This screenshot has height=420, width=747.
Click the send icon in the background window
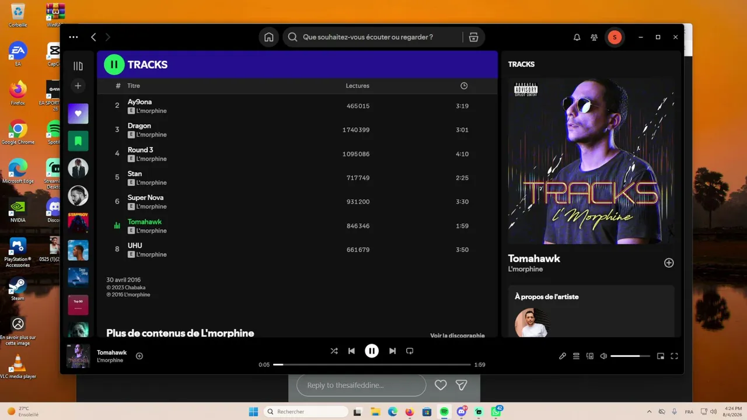coord(462,385)
